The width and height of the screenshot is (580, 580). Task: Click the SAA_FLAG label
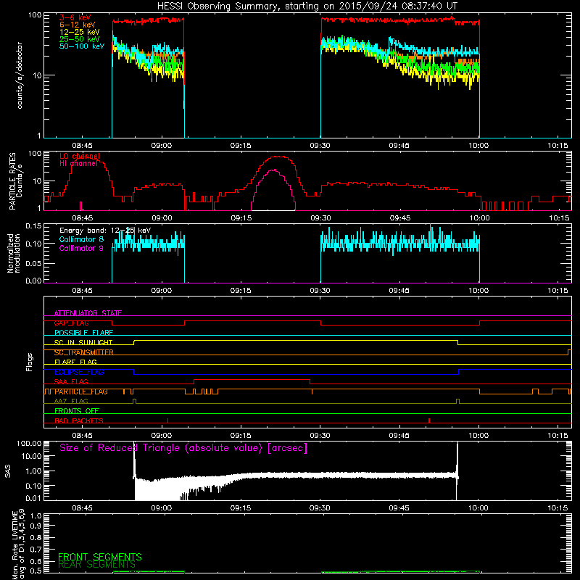coord(71,381)
